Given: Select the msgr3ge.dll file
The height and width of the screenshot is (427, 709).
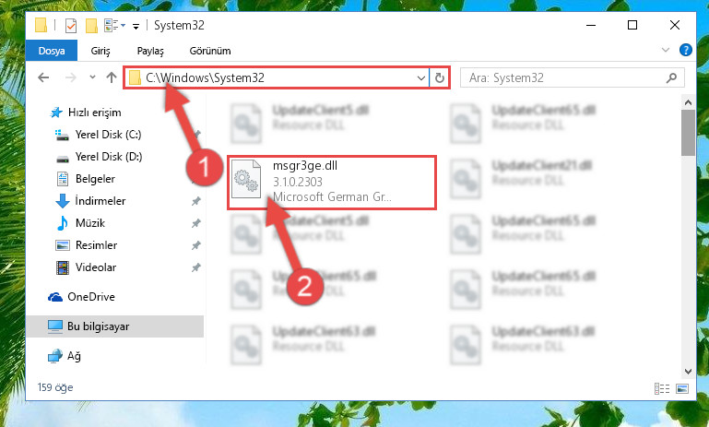Looking at the screenshot, I should pos(331,183).
